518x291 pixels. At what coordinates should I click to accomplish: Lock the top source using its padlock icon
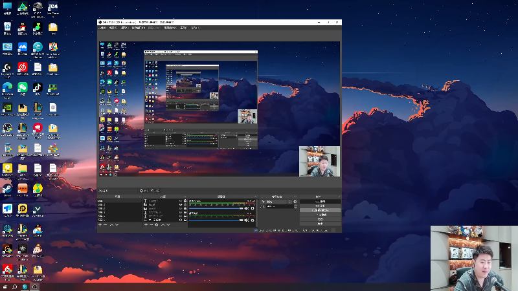coord(185,201)
